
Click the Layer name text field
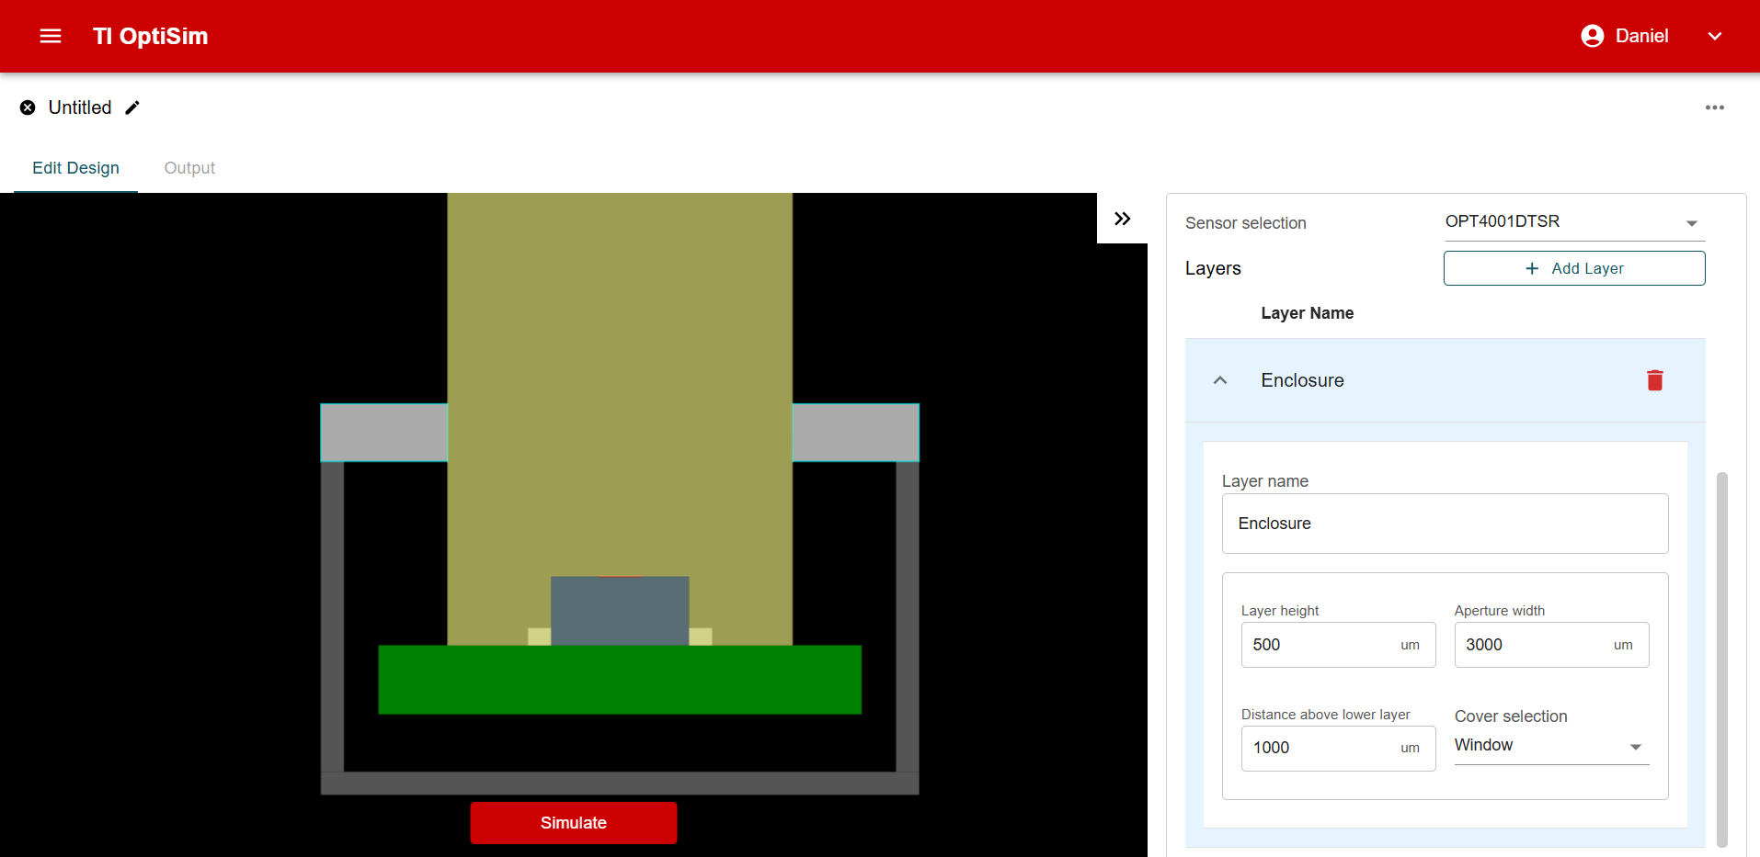point(1444,524)
